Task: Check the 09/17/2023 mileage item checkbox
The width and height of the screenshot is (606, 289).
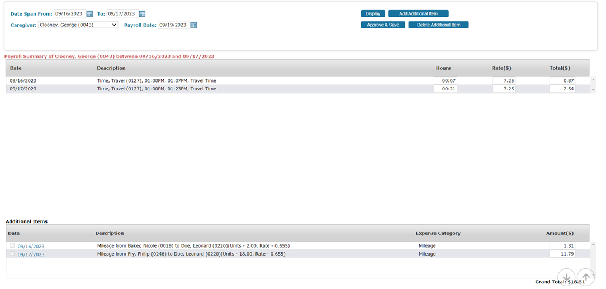Action: 12,254
